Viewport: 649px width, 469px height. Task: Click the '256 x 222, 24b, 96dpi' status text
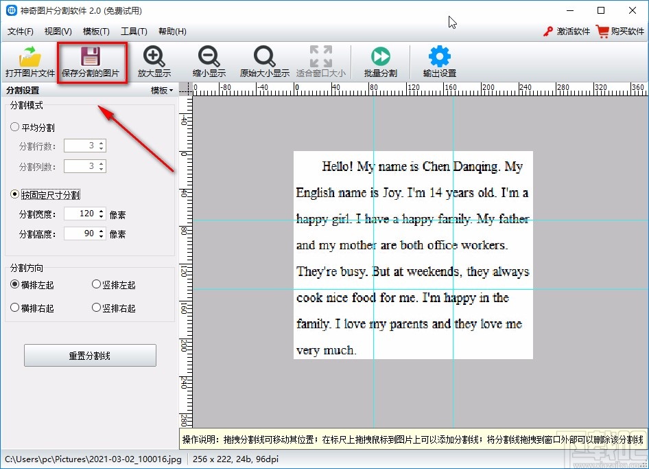235,459
